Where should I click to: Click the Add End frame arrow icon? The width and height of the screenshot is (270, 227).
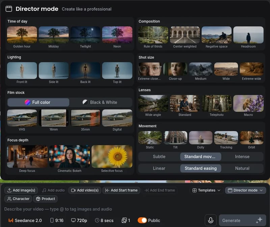pyautogui.click(x=146, y=190)
